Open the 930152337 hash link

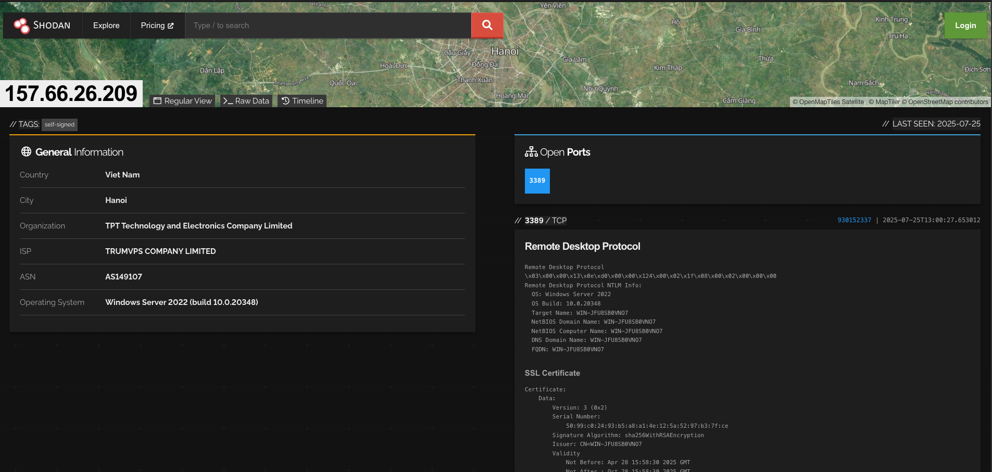coord(854,220)
